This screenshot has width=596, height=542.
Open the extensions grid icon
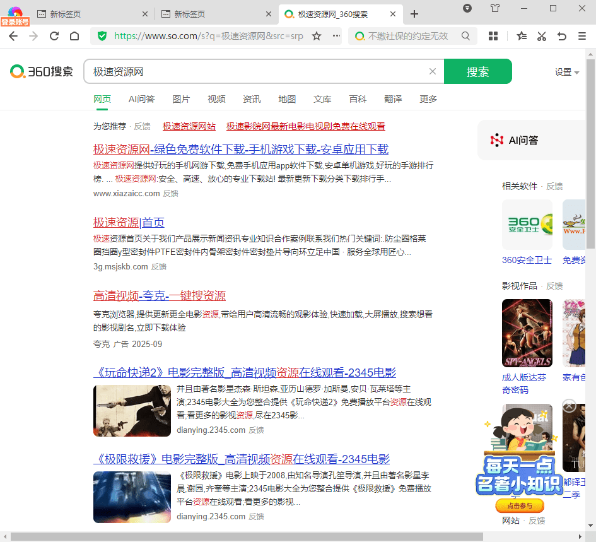click(x=493, y=36)
